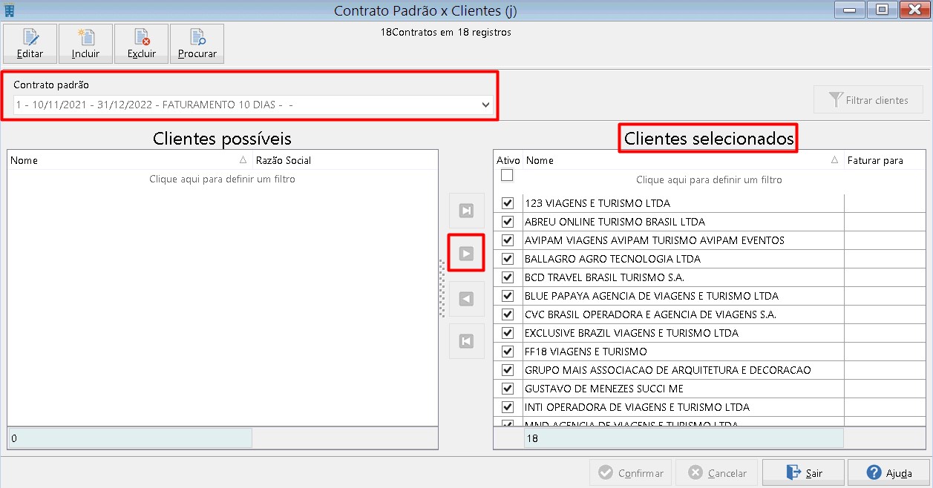This screenshot has height=488, width=933.
Task: Click the move-one-left arrow button
Action: pyautogui.click(x=466, y=298)
